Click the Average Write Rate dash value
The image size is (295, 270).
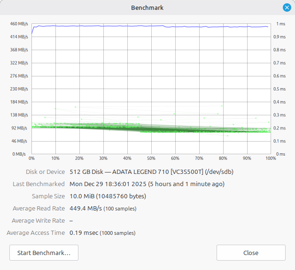pyautogui.click(x=71, y=220)
